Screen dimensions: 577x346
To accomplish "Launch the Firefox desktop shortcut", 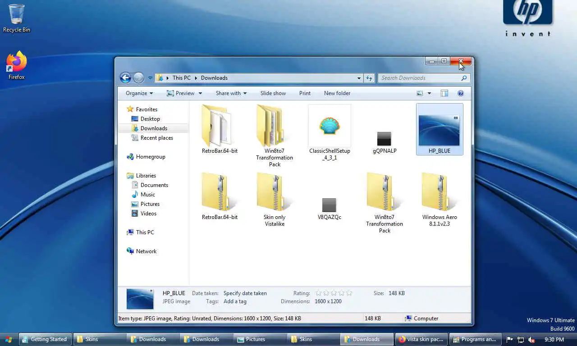I will click(17, 66).
